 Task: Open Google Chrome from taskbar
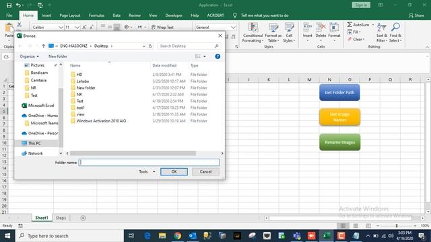[x=178, y=236]
